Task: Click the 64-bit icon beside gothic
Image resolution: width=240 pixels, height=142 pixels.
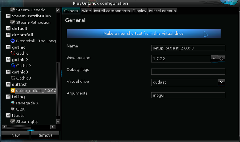Action: click(8, 47)
